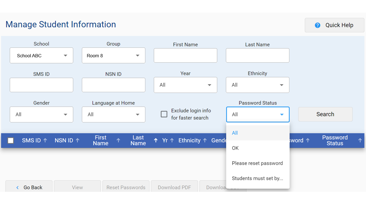Open the School dropdown

coord(41,55)
